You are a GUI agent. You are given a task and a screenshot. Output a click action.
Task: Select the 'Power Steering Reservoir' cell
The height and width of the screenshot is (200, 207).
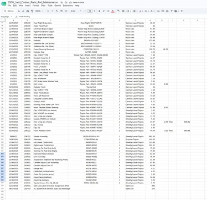[x=50, y=49]
